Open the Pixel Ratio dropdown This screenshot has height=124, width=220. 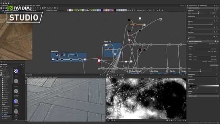coord(203,29)
